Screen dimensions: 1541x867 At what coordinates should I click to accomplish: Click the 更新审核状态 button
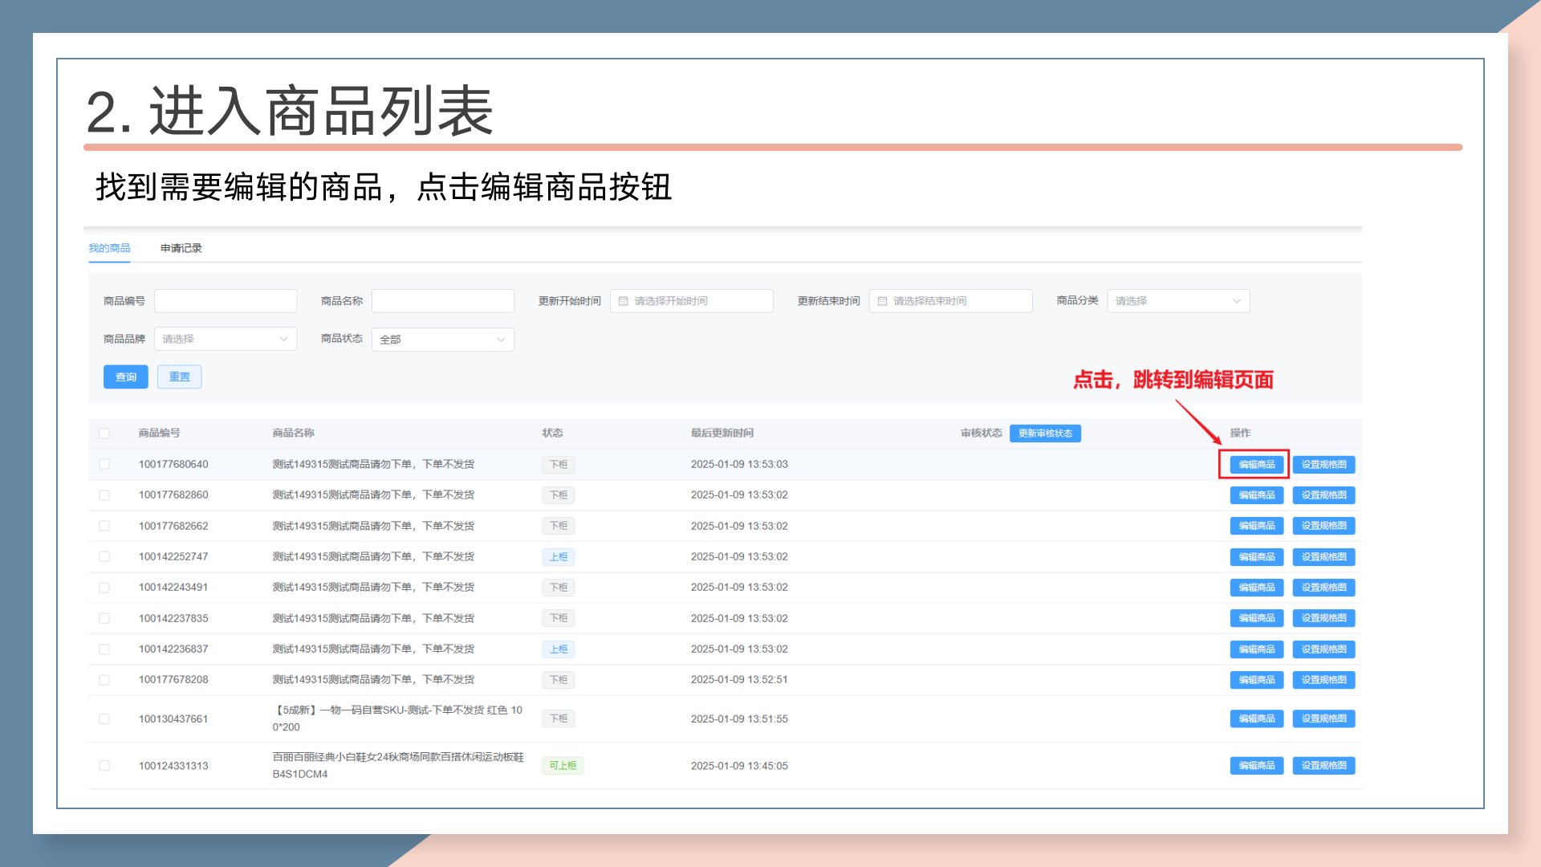click(x=1045, y=433)
